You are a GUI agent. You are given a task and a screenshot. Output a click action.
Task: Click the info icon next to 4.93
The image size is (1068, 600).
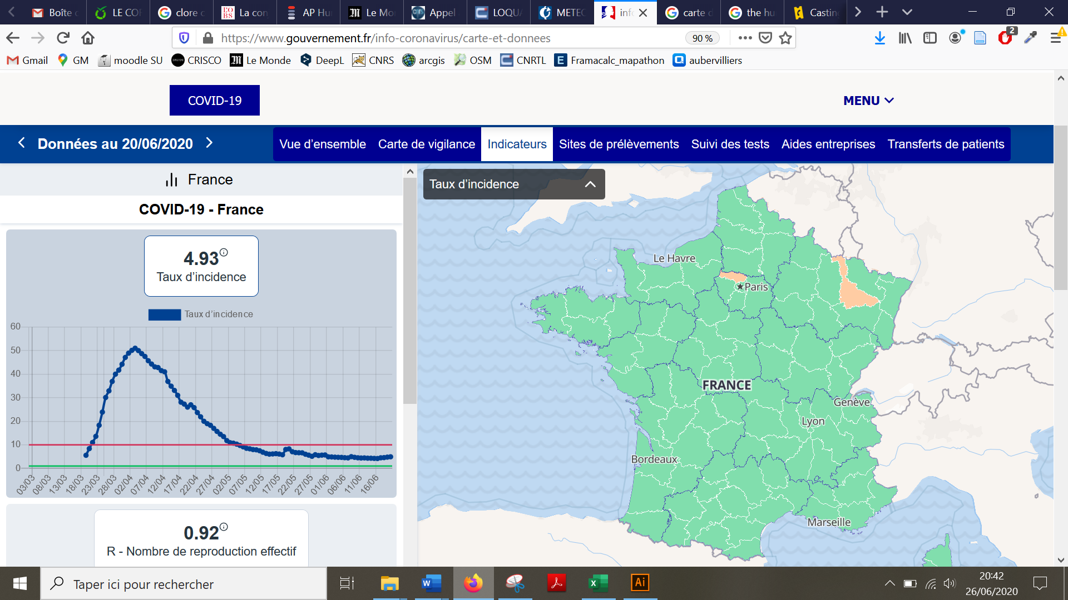coord(224,252)
